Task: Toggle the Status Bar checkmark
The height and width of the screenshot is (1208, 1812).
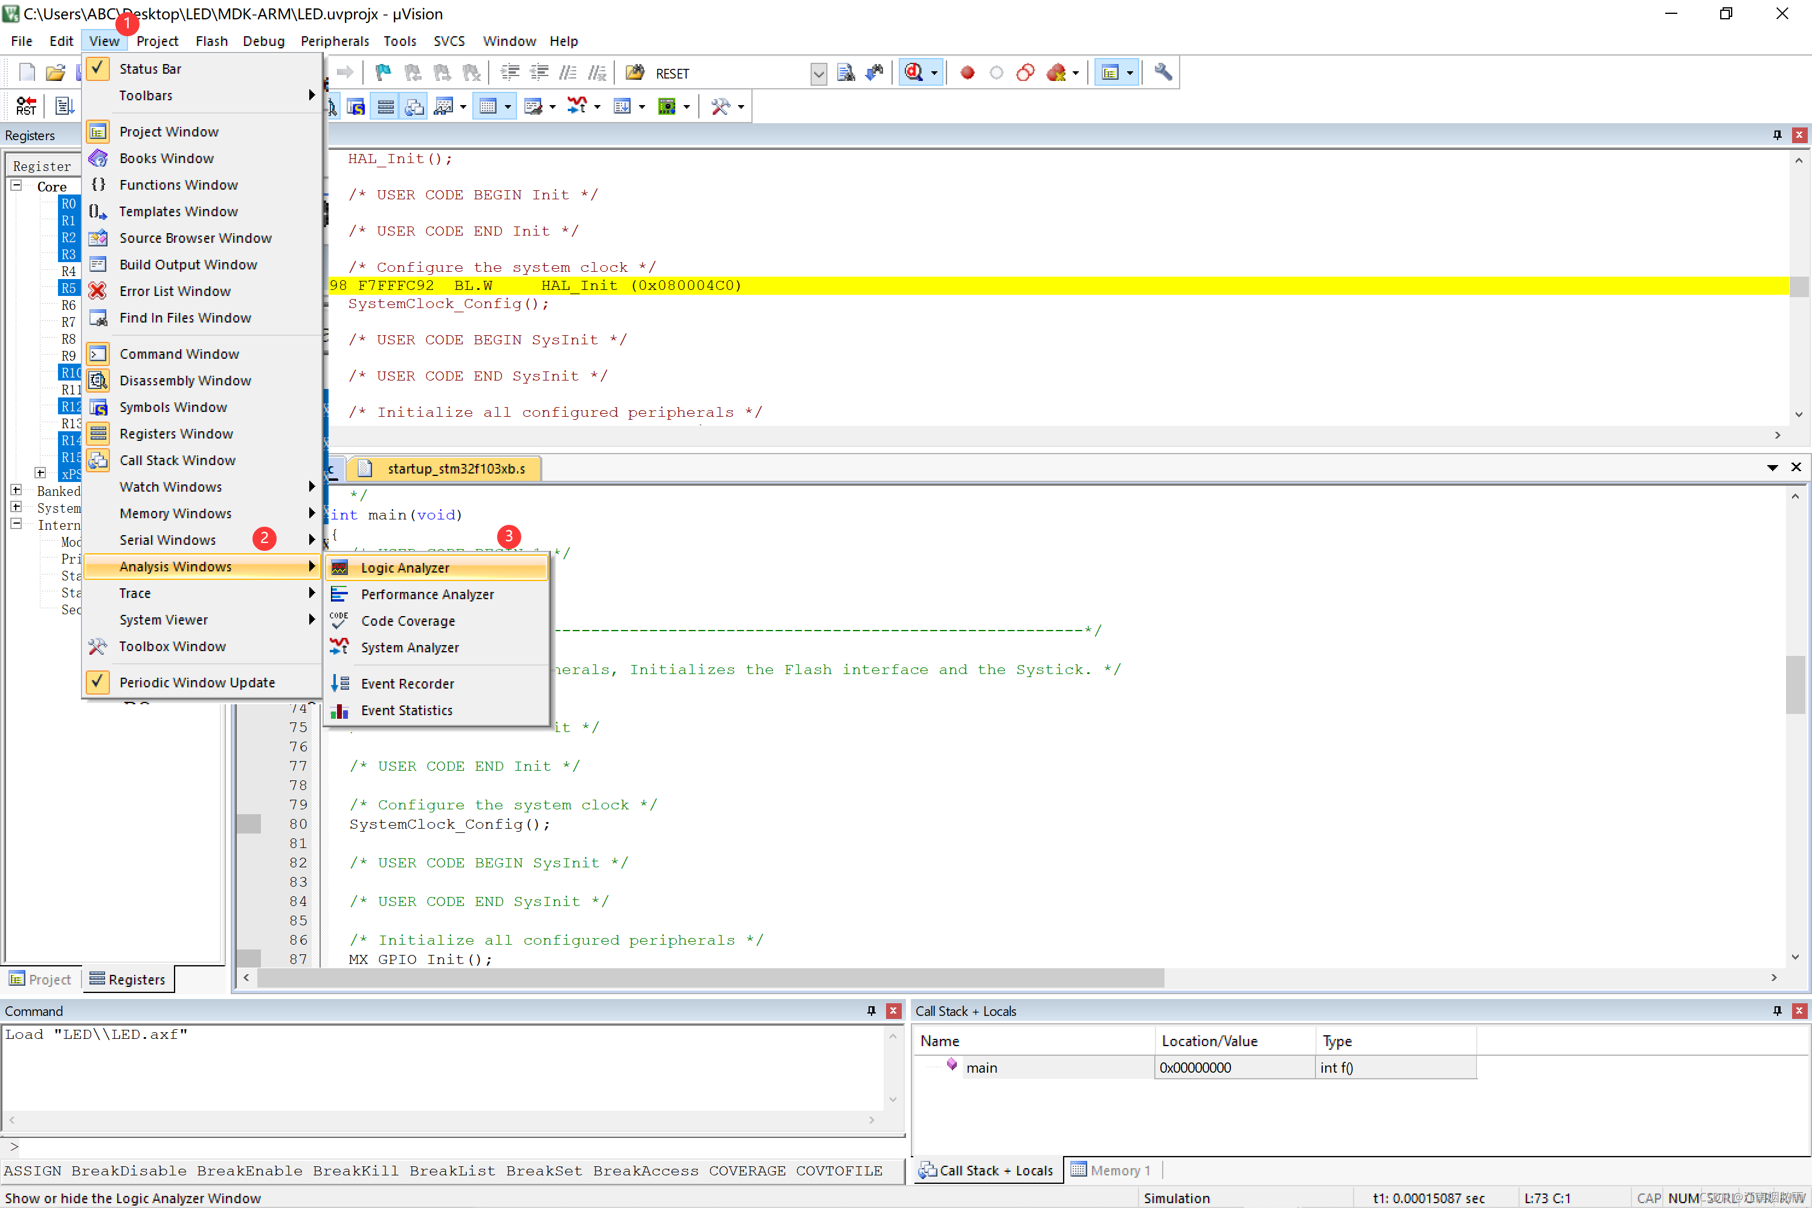Action: [149, 69]
